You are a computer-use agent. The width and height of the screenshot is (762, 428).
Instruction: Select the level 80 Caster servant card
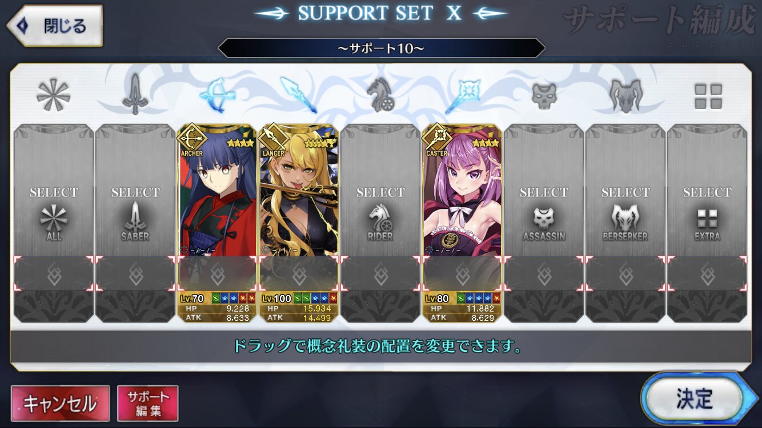462,224
